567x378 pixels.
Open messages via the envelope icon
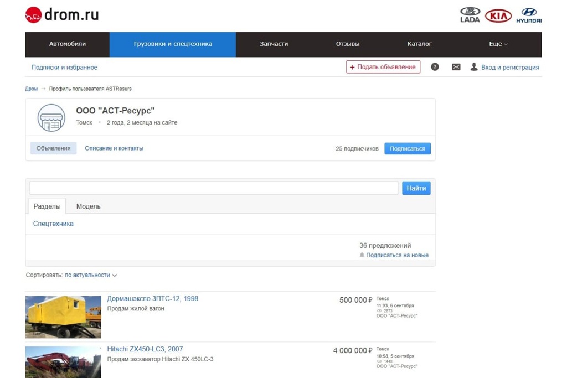(x=456, y=67)
